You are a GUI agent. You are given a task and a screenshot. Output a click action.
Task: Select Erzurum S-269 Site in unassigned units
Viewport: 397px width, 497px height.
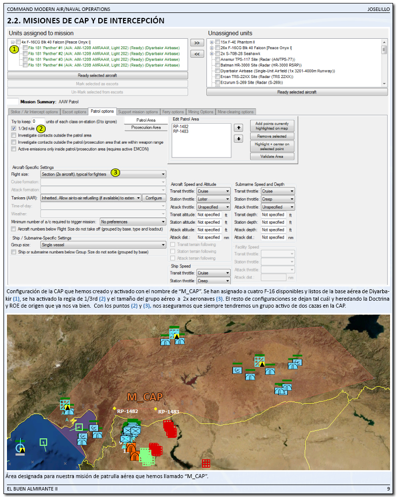[252, 83]
